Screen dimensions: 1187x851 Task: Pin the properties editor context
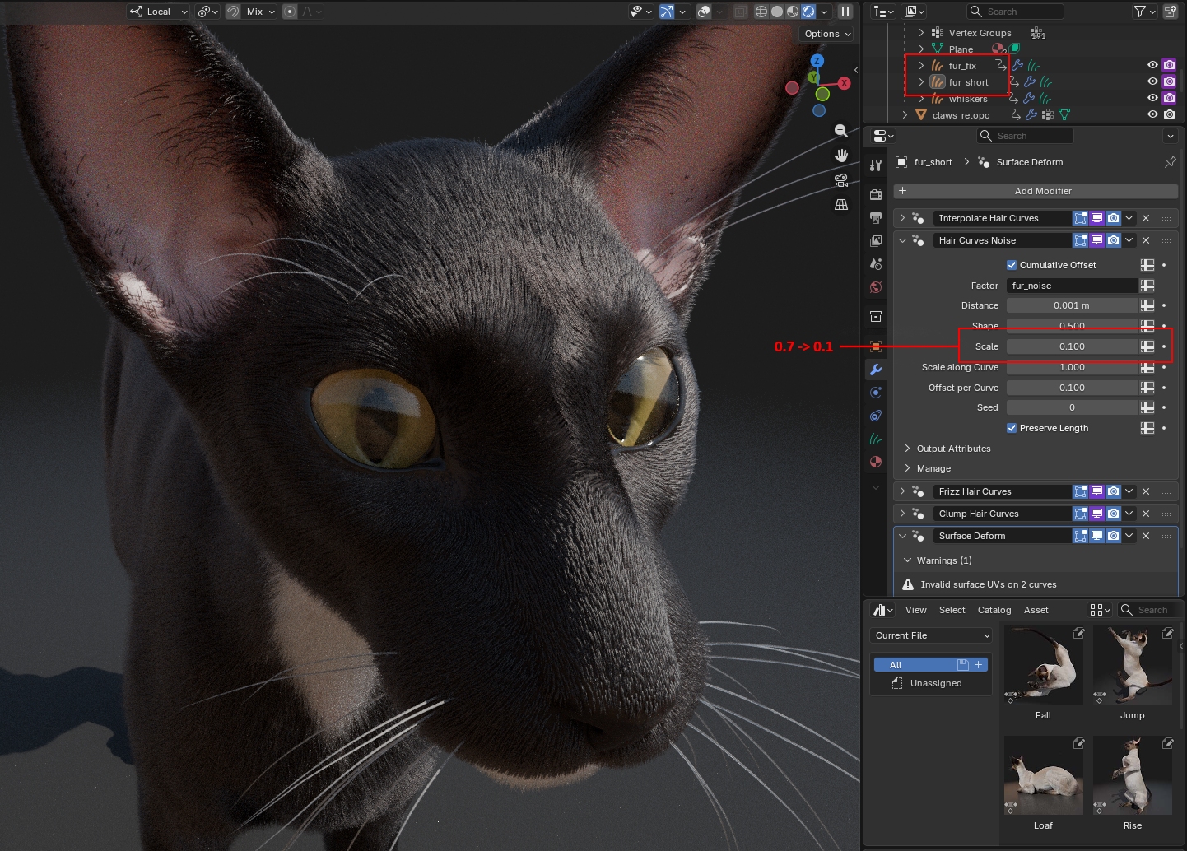[x=1170, y=162]
